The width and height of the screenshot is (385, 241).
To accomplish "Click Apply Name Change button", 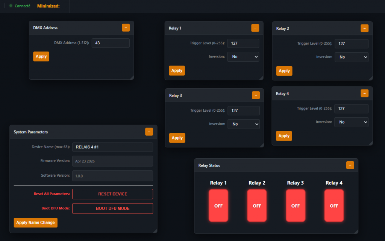I will pyautogui.click(x=35, y=223).
